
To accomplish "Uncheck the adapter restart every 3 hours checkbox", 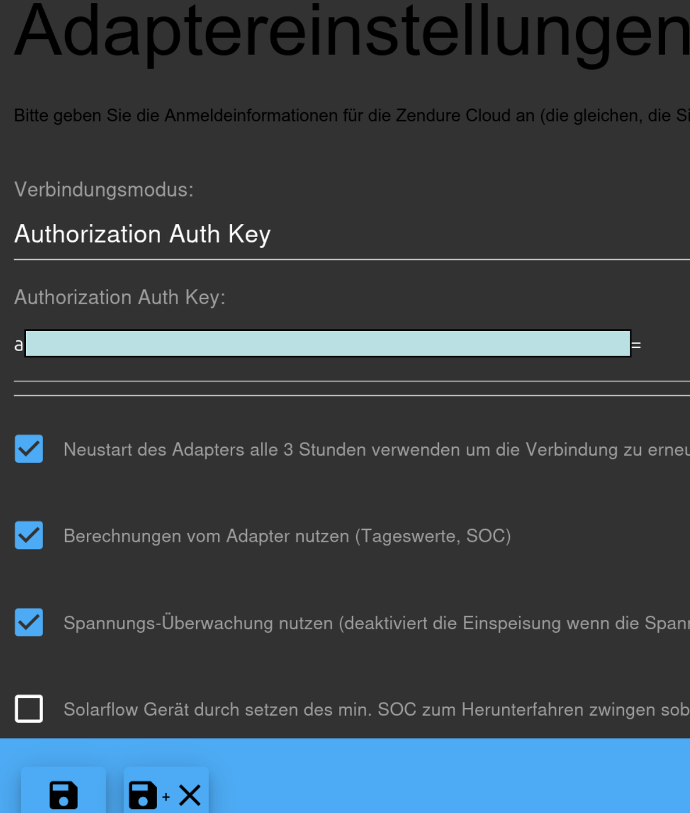I will point(29,449).
